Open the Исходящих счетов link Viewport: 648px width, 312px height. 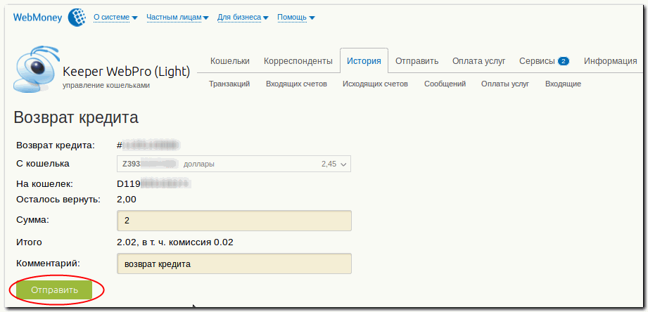tap(375, 84)
